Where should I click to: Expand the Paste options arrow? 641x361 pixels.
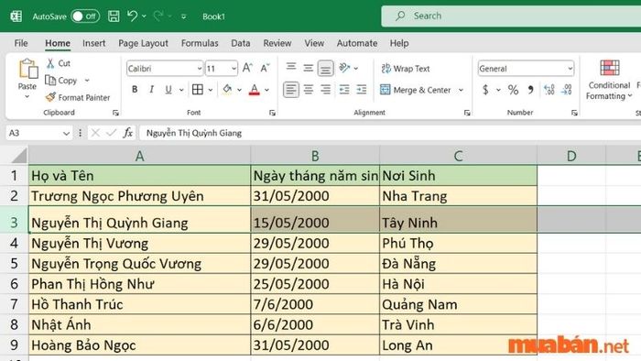pos(27,97)
